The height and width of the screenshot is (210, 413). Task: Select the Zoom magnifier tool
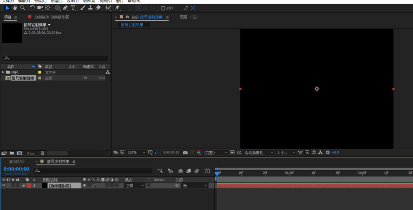coord(23,8)
